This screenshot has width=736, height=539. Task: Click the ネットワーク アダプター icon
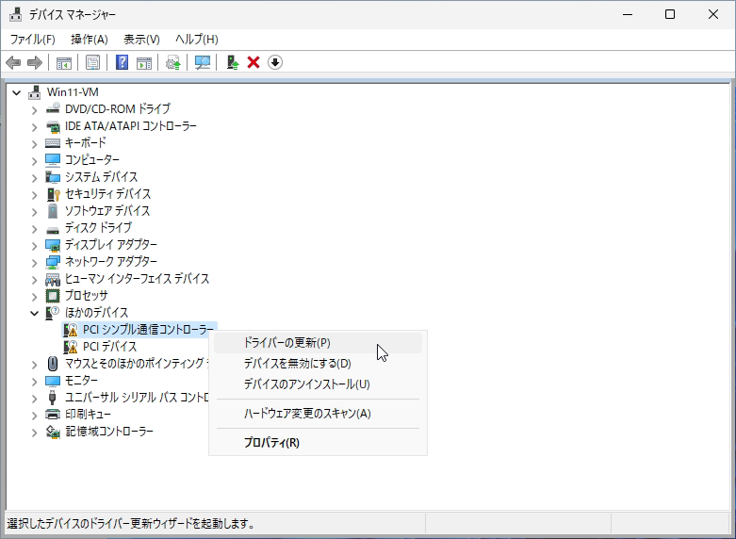coord(53,262)
